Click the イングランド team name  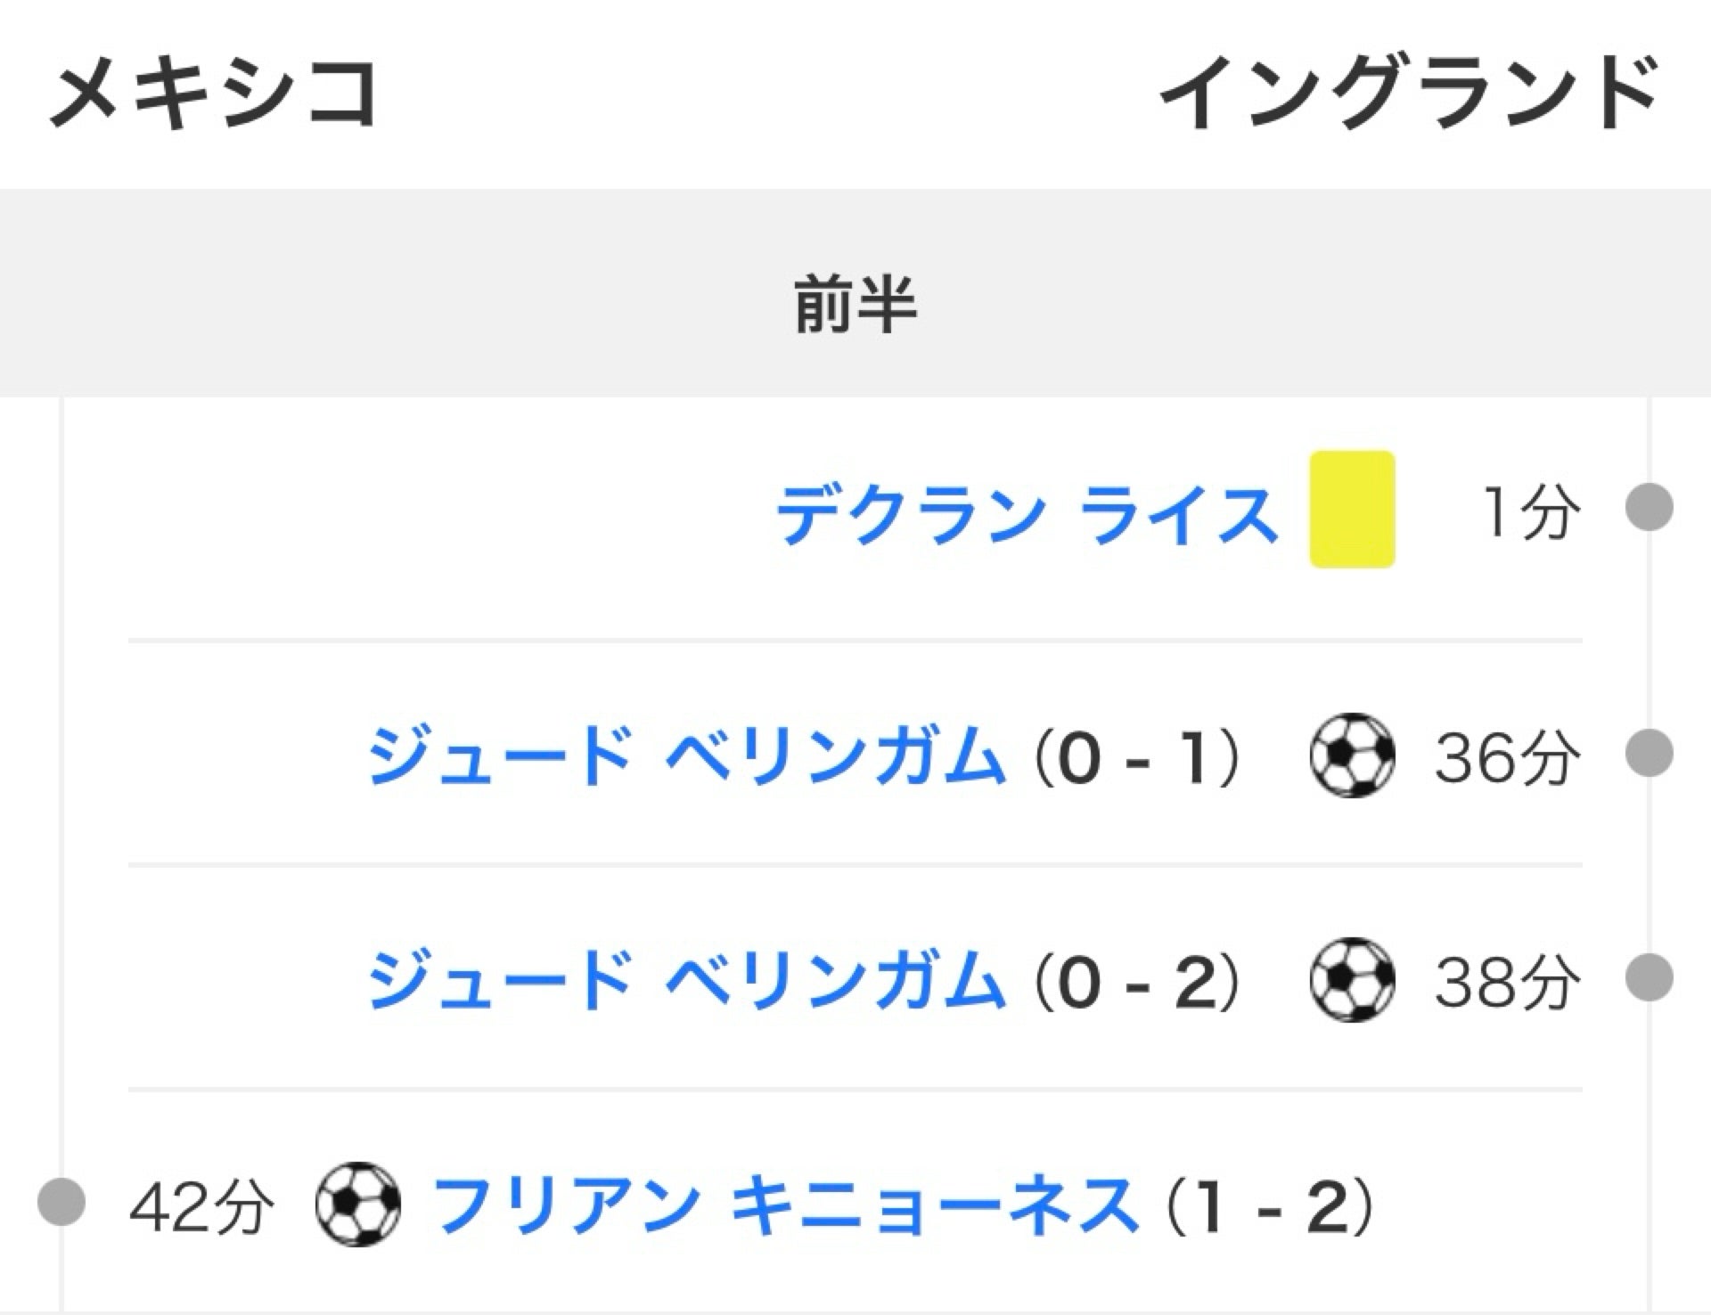[1408, 92]
